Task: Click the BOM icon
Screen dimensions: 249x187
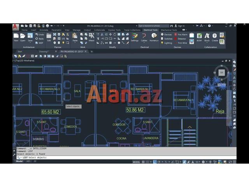Action: click(x=199, y=36)
